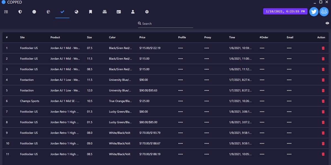331x165 pixels.
Task: Click the Search input field
Action: pyautogui.click(x=165, y=24)
